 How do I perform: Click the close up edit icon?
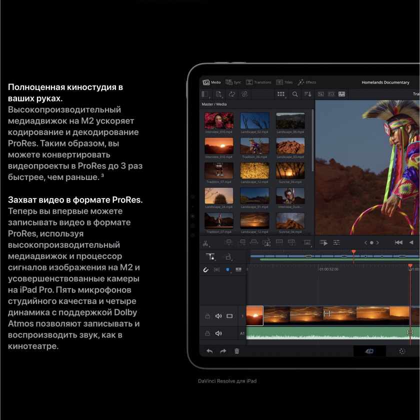(x=266, y=242)
